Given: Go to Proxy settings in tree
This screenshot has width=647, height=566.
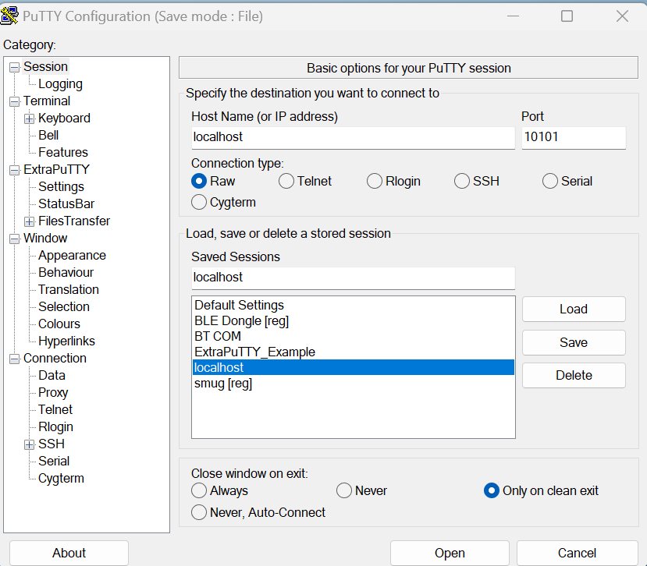Looking at the screenshot, I should (53, 393).
